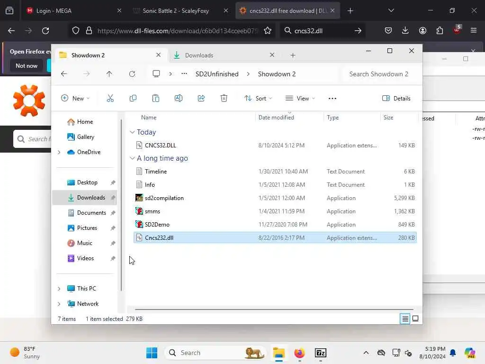Toggle the Details pane button
Image resolution: width=485 pixels, height=364 pixels.
coord(396,99)
